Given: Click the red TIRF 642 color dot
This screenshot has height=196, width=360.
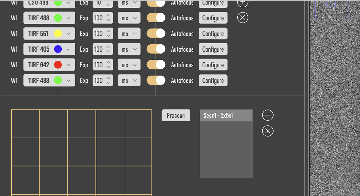Looking at the screenshot, I should pos(58,65).
